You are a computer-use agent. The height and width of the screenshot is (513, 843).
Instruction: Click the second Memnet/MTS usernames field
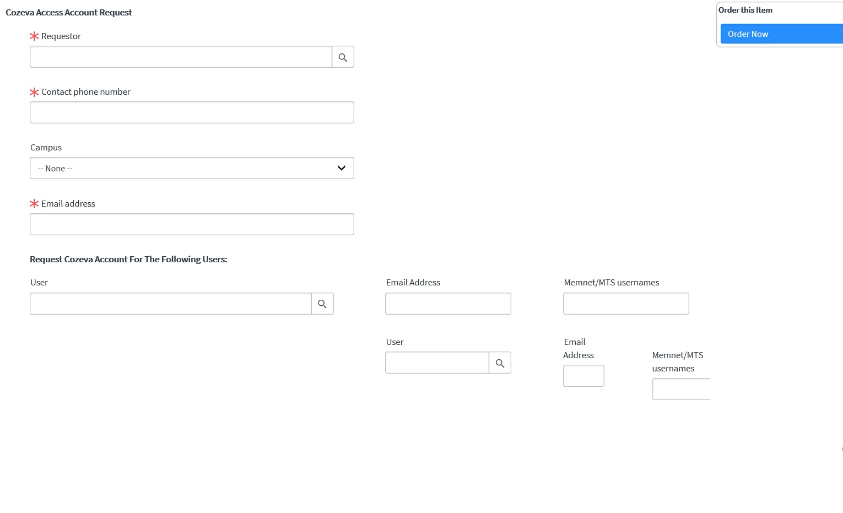click(x=682, y=389)
